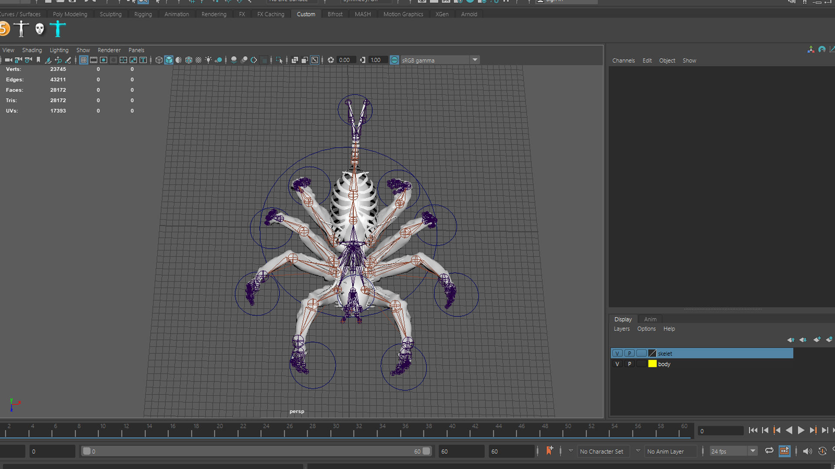Open the Layers menu in layer editor

click(x=621, y=329)
